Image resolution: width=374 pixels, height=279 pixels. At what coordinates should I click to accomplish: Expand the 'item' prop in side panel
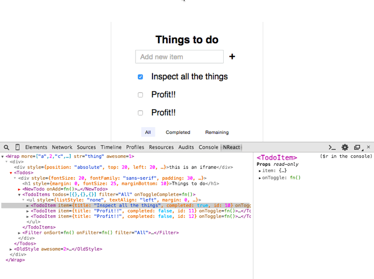click(x=260, y=171)
